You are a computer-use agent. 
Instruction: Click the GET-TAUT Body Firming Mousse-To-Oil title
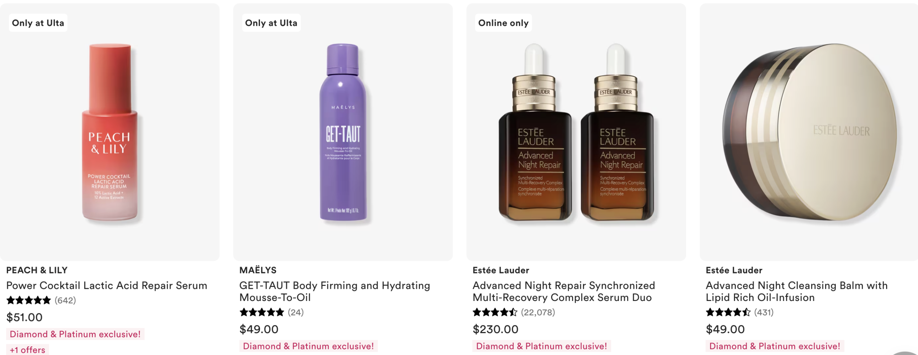coord(334,291)
